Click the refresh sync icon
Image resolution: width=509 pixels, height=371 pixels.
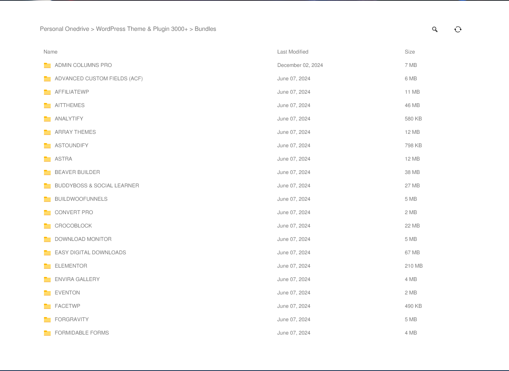pyautogui.click(x=458, y=29)
